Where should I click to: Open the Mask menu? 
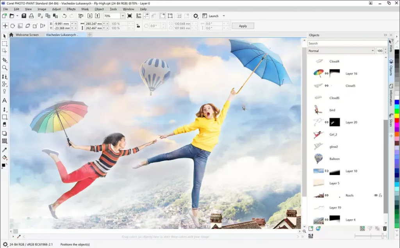tap(85, 9)
